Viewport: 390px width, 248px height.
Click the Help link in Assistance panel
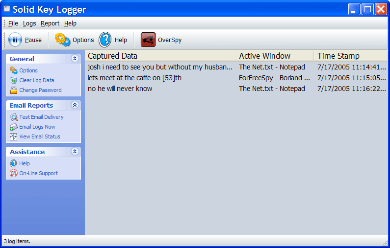click(x=25, y=163)
